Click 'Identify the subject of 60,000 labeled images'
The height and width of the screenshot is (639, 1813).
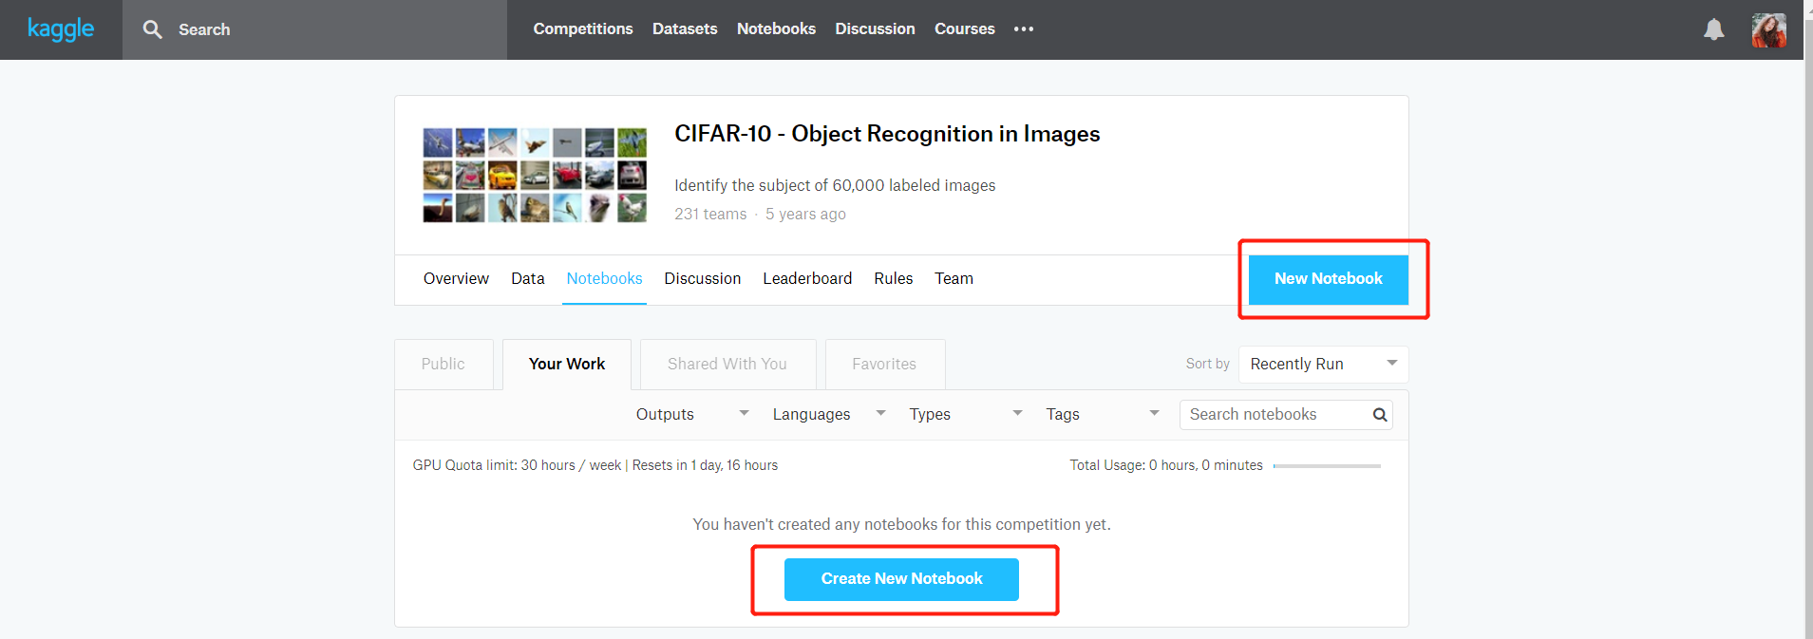[x=835, y=186]
